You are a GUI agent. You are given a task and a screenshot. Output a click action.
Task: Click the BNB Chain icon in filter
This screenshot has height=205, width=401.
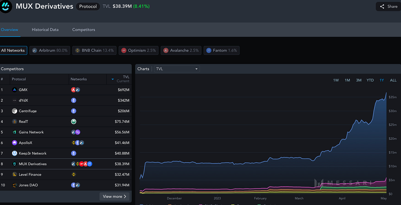(77, 50)
